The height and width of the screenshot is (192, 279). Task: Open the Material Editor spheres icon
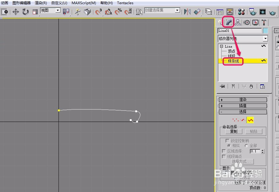pos(241,12)
